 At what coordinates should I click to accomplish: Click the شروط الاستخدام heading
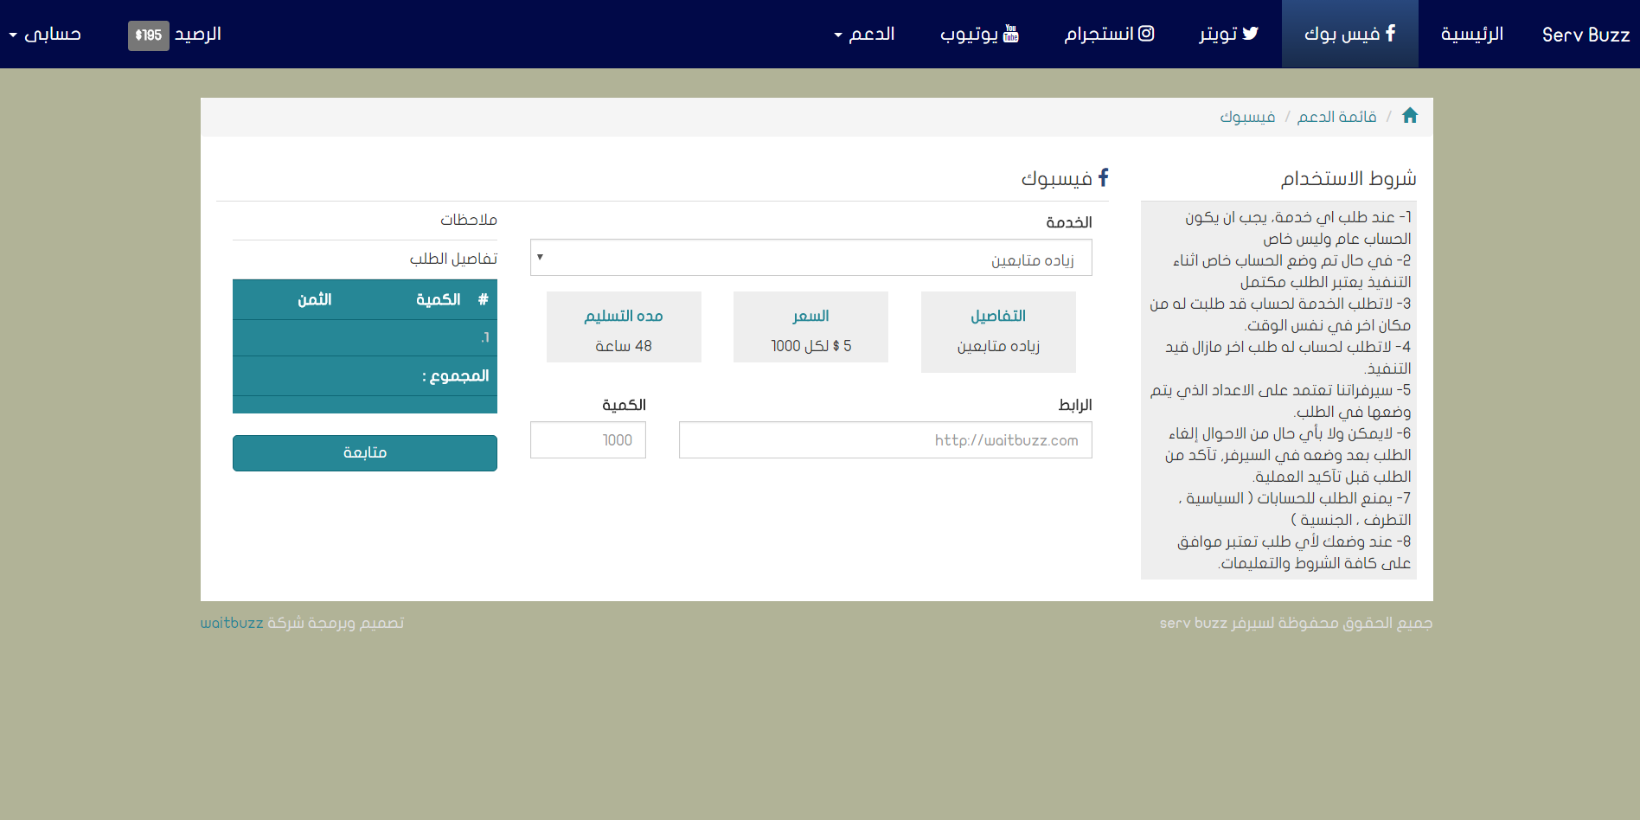click(1349, 178)
